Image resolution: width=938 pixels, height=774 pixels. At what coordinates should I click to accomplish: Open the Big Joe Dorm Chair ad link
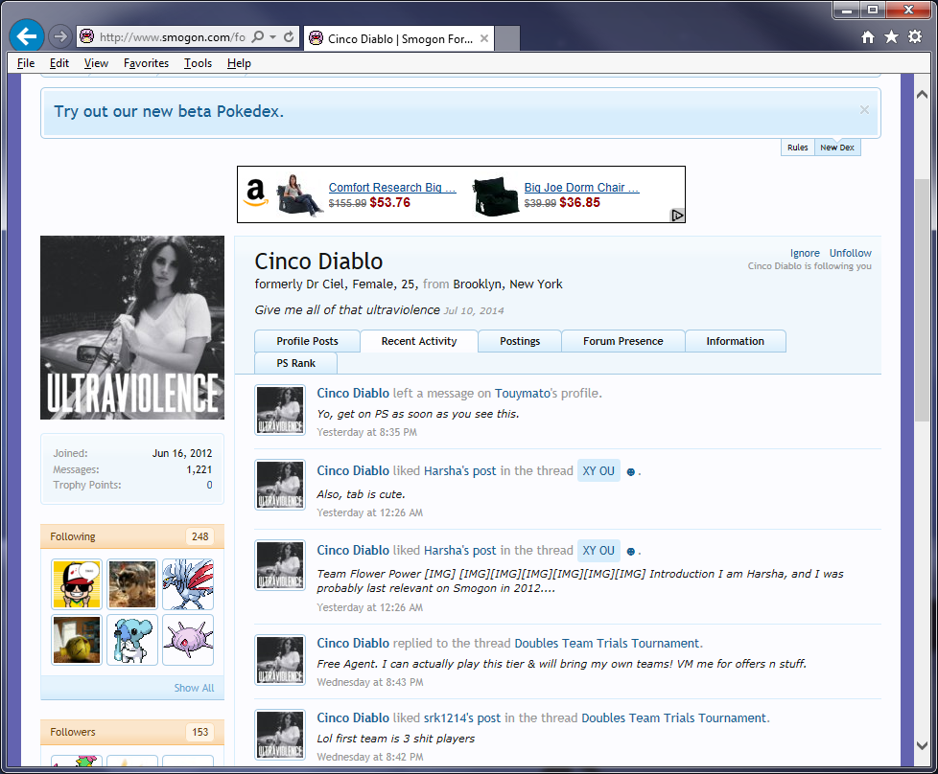[582, 187]
